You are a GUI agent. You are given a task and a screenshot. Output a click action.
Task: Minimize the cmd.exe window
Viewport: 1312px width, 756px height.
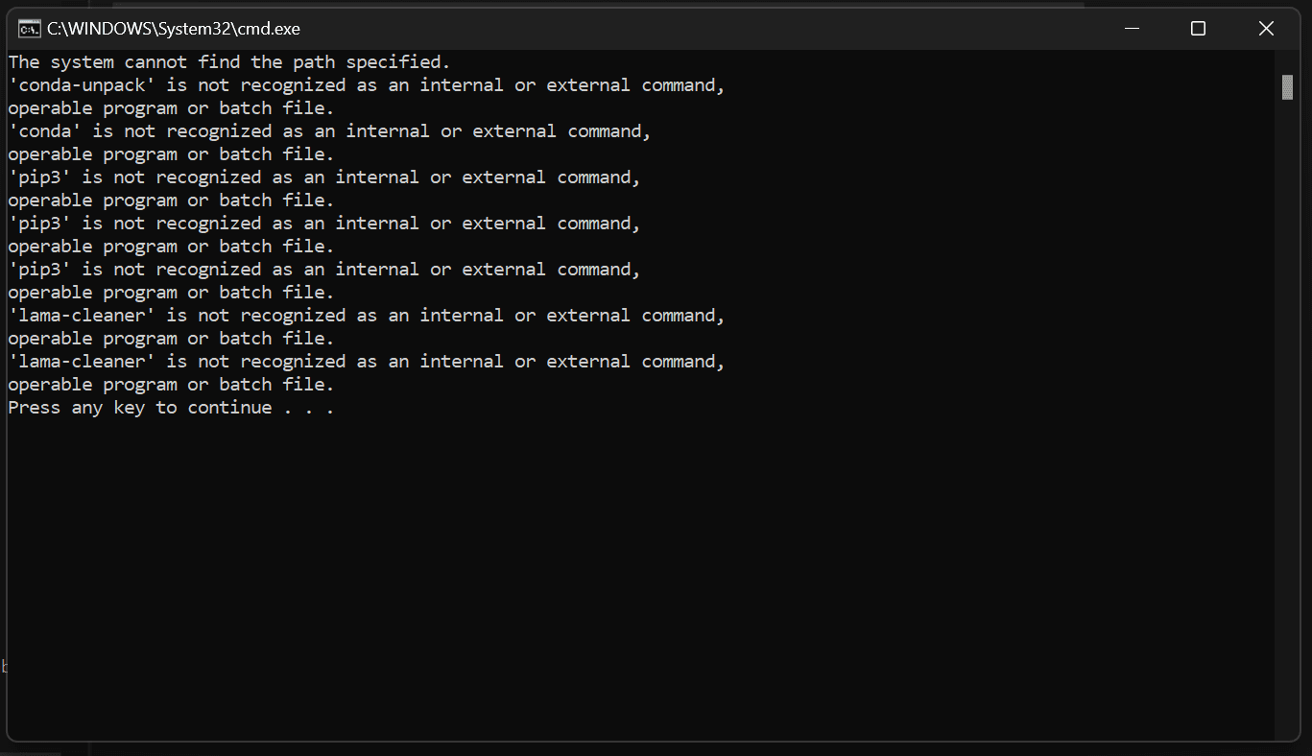(x=1131, y=29)
